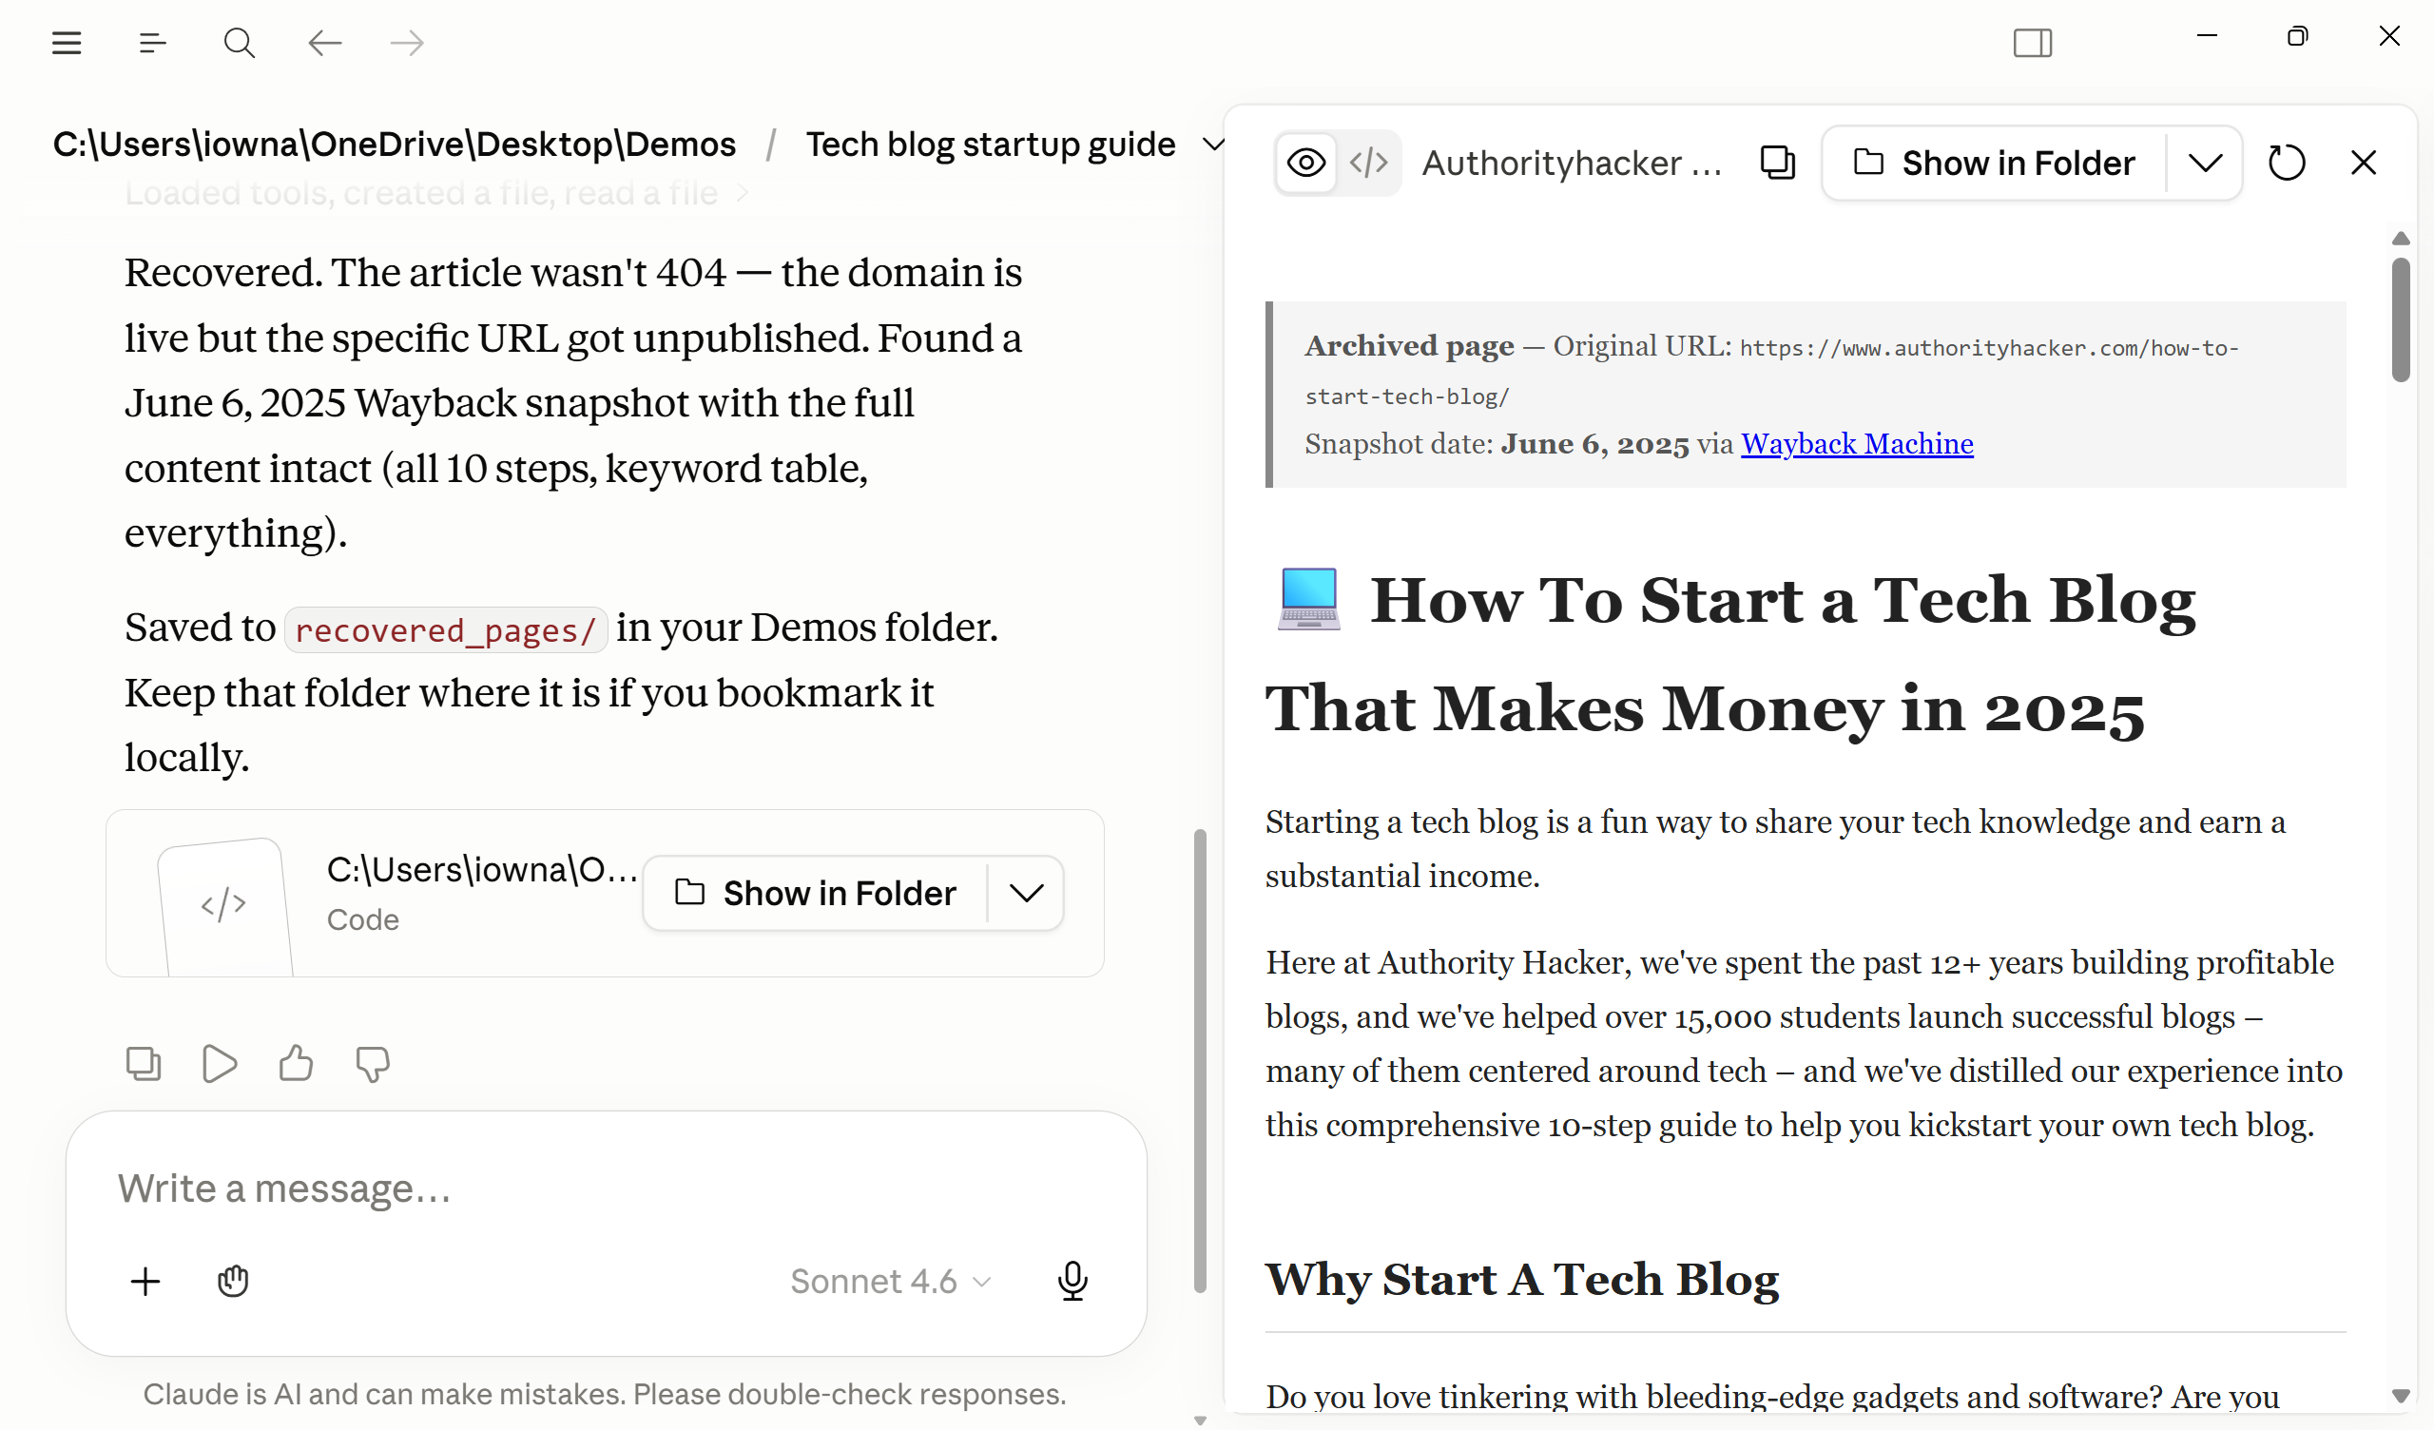This screenshot has width=2434, height=1430.
Task: Switch preview pane to eye preview mode
Action: click(1305, 163)
